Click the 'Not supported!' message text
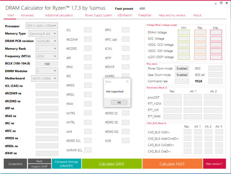This screenshot has height=174, width=231. pyautogui.click(x=115, y=91)
